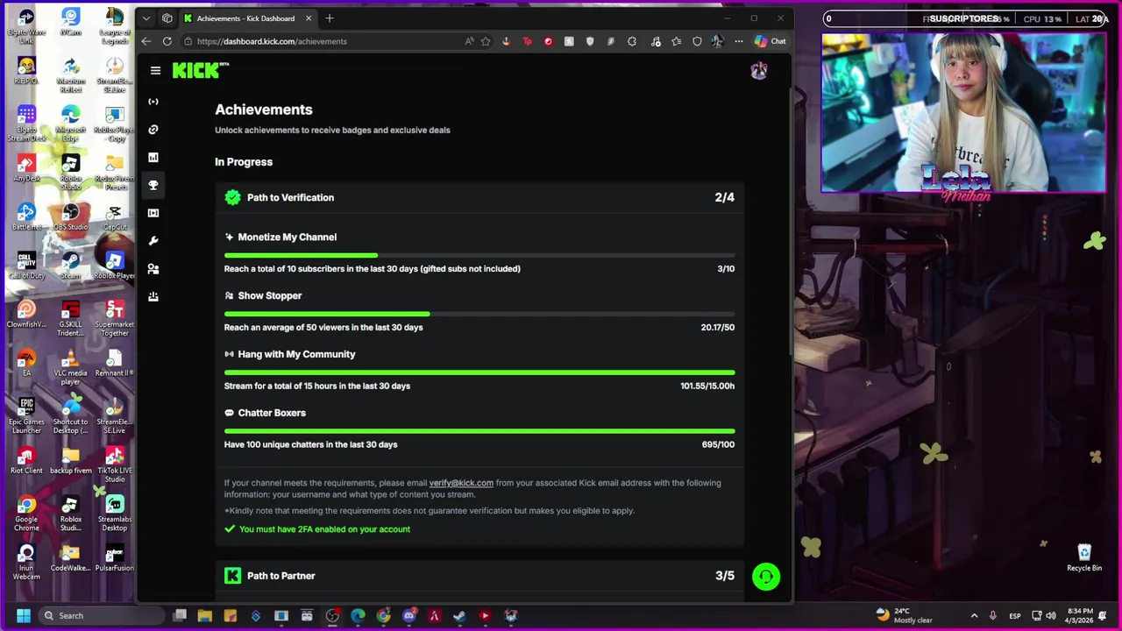The width and height of the screenshot is (1122, 631).
Task: Open TikTok LIVE Studio desktop icon
Action: (115, 464)
